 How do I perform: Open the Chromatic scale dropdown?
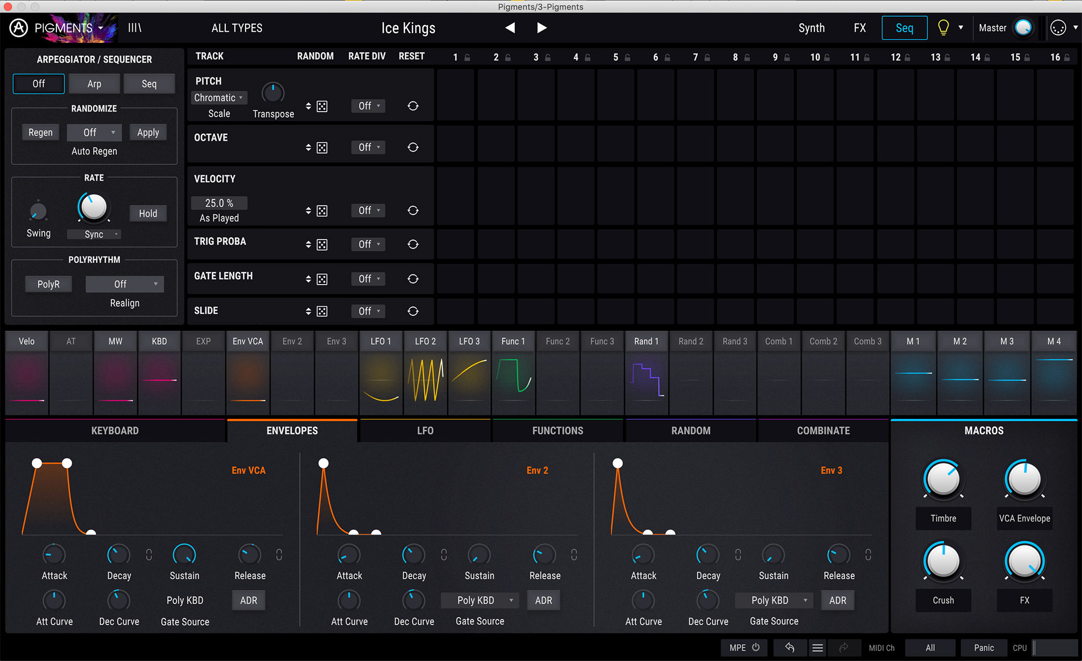(219, 98)
